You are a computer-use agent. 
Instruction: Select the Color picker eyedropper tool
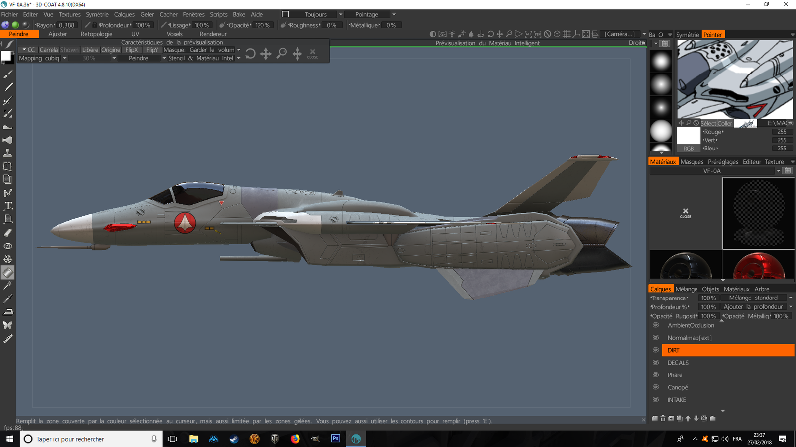8,298
